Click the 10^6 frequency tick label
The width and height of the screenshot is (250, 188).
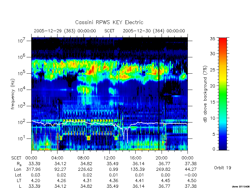tap(22, 57)
